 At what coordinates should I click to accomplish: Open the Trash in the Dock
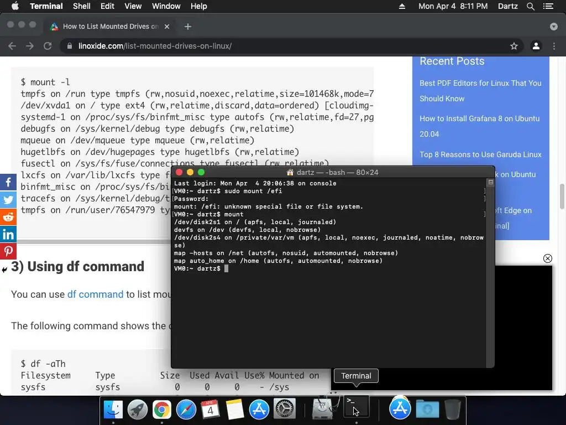[x=453, y=409]
